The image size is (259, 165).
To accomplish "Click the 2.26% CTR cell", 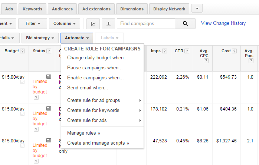I will click(183, 77).
